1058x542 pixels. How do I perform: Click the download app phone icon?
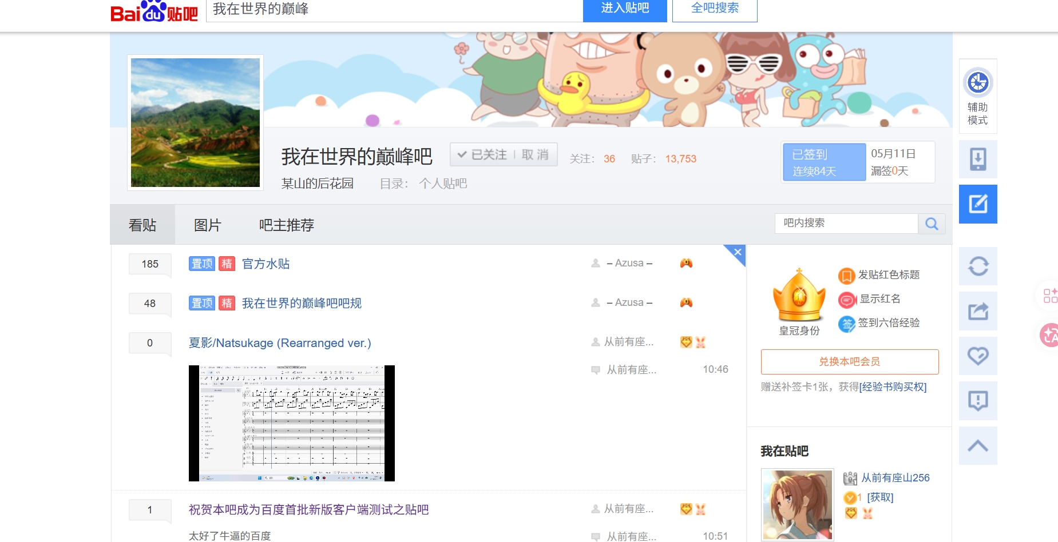click(x=978, y=159)
